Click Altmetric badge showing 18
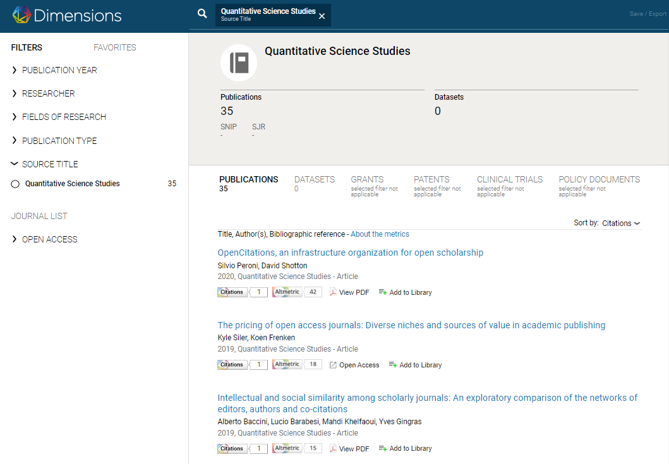The image size is (669, 464). coord(297,364)
